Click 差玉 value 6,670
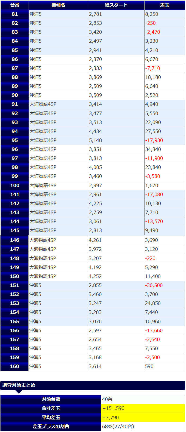 [x=152, y=59]
